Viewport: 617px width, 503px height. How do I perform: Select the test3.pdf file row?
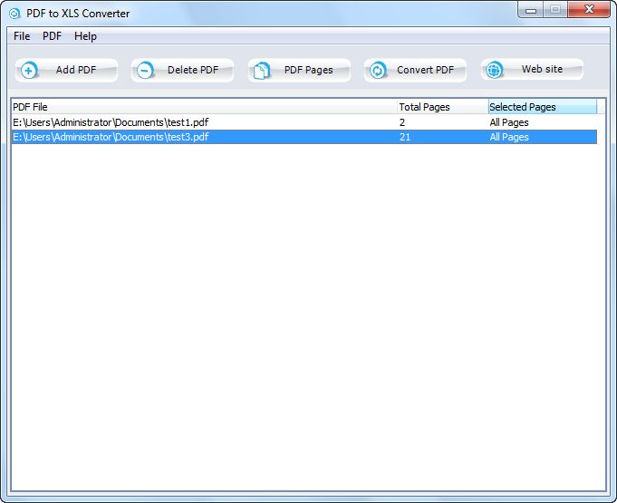point(304,137)
